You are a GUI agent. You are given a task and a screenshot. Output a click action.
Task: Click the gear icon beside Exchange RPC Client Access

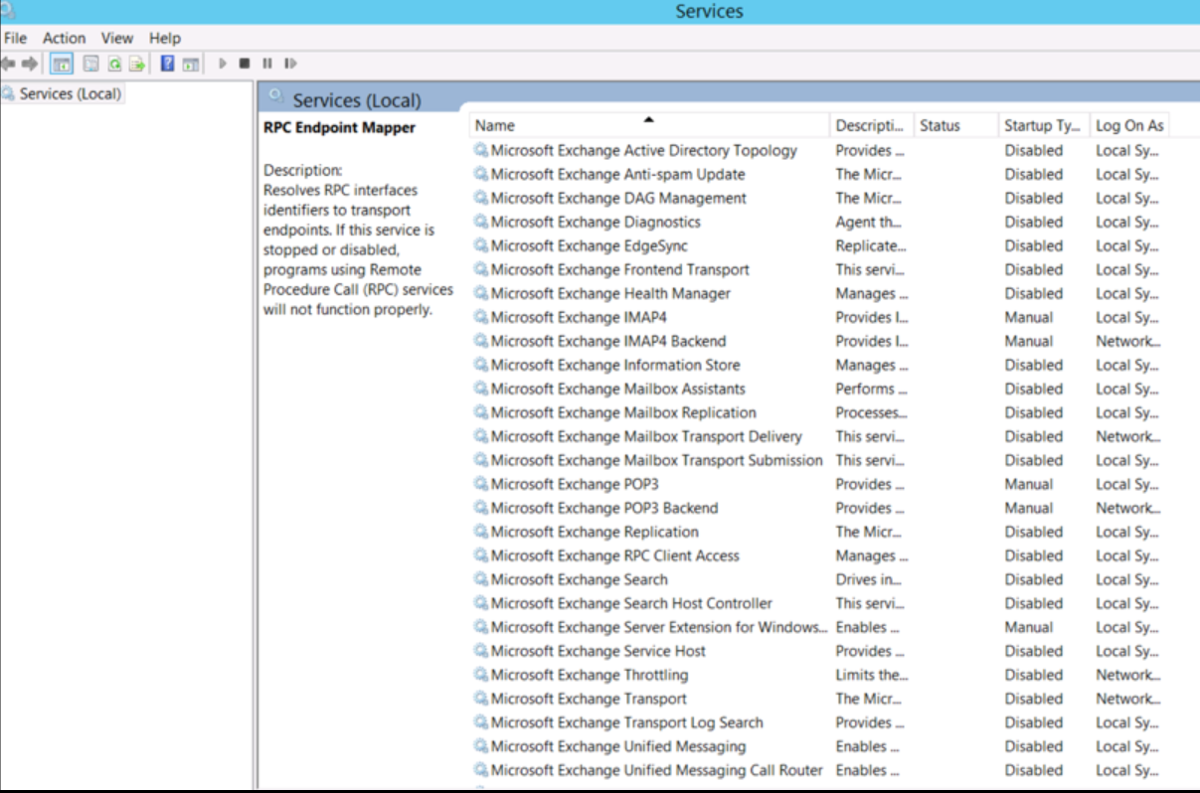click(x=481, y=556)
